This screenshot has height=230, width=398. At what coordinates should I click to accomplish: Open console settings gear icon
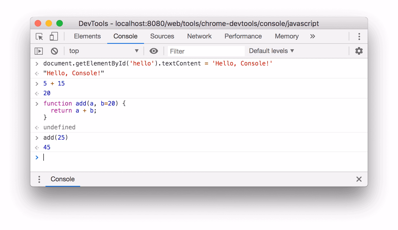point(359,51)
